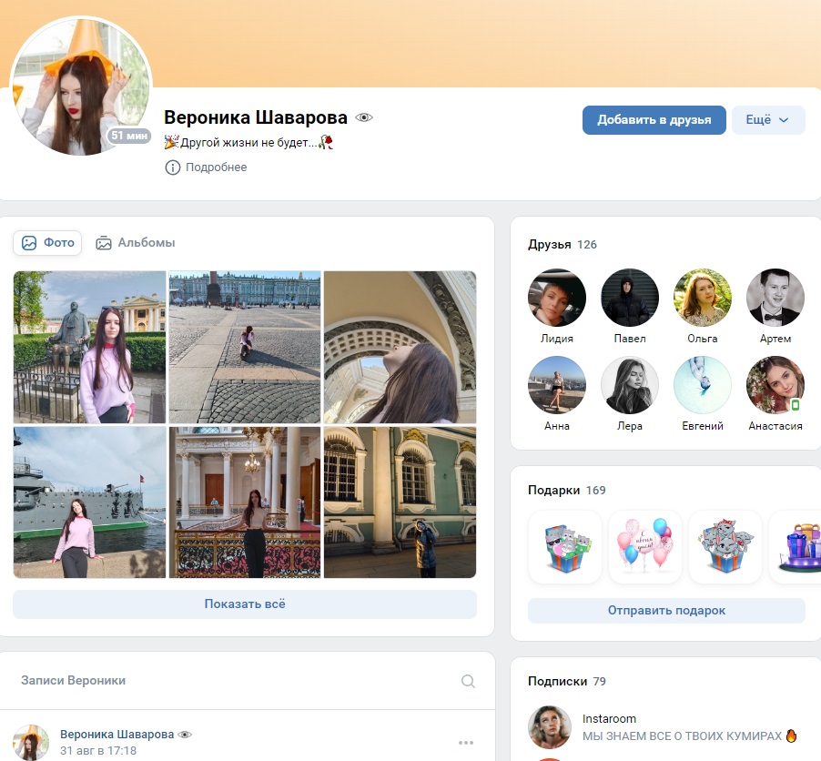Click Показать всё photos button
Screen dimensions: 821x761
[245, 604]
